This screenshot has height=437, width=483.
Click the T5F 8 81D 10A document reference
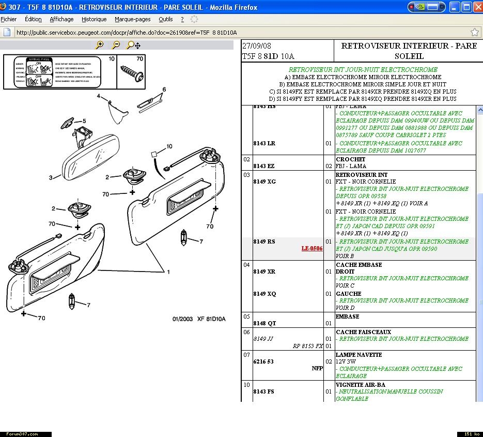pos(268,56)
